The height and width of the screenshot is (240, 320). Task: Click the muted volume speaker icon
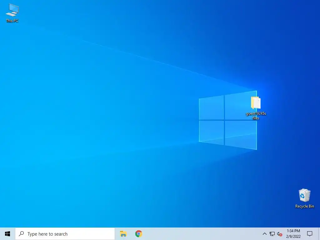point(280,234)
